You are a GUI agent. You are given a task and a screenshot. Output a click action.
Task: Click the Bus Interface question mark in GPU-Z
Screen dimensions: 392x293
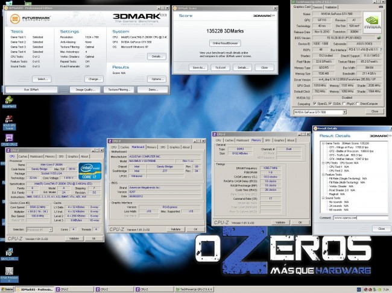point(381,49)
